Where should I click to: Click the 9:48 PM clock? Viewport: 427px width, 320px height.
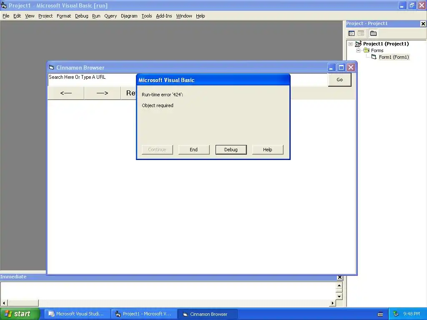tap(412, 314)
